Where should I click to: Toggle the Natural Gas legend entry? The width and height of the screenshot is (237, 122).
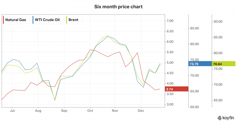(x=16, y=20)
